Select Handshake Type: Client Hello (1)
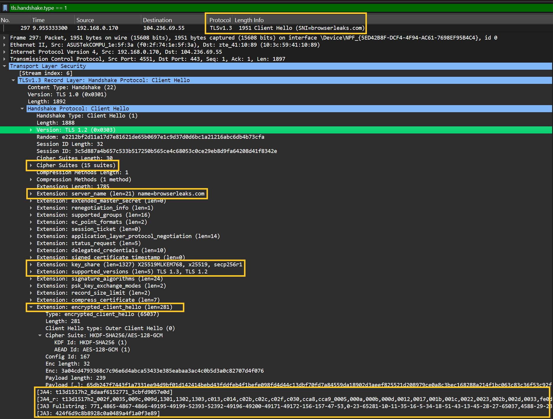The width and height of the screenshot is (553, 419). (x=87, y=116)
